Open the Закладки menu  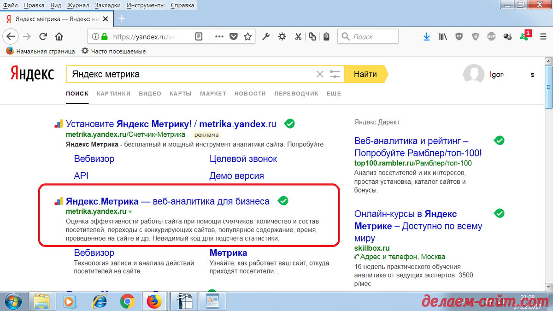pyautogui.click(x=108, y=5)
